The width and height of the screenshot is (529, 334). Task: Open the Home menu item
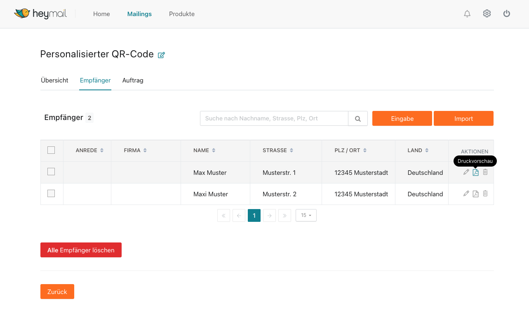pyautogui.click(x=101, y=14)
